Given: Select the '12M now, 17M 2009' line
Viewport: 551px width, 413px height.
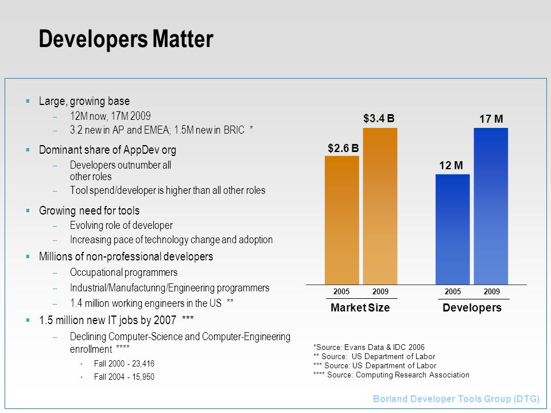Looking at the screenshot, I should tap(110, 116).
